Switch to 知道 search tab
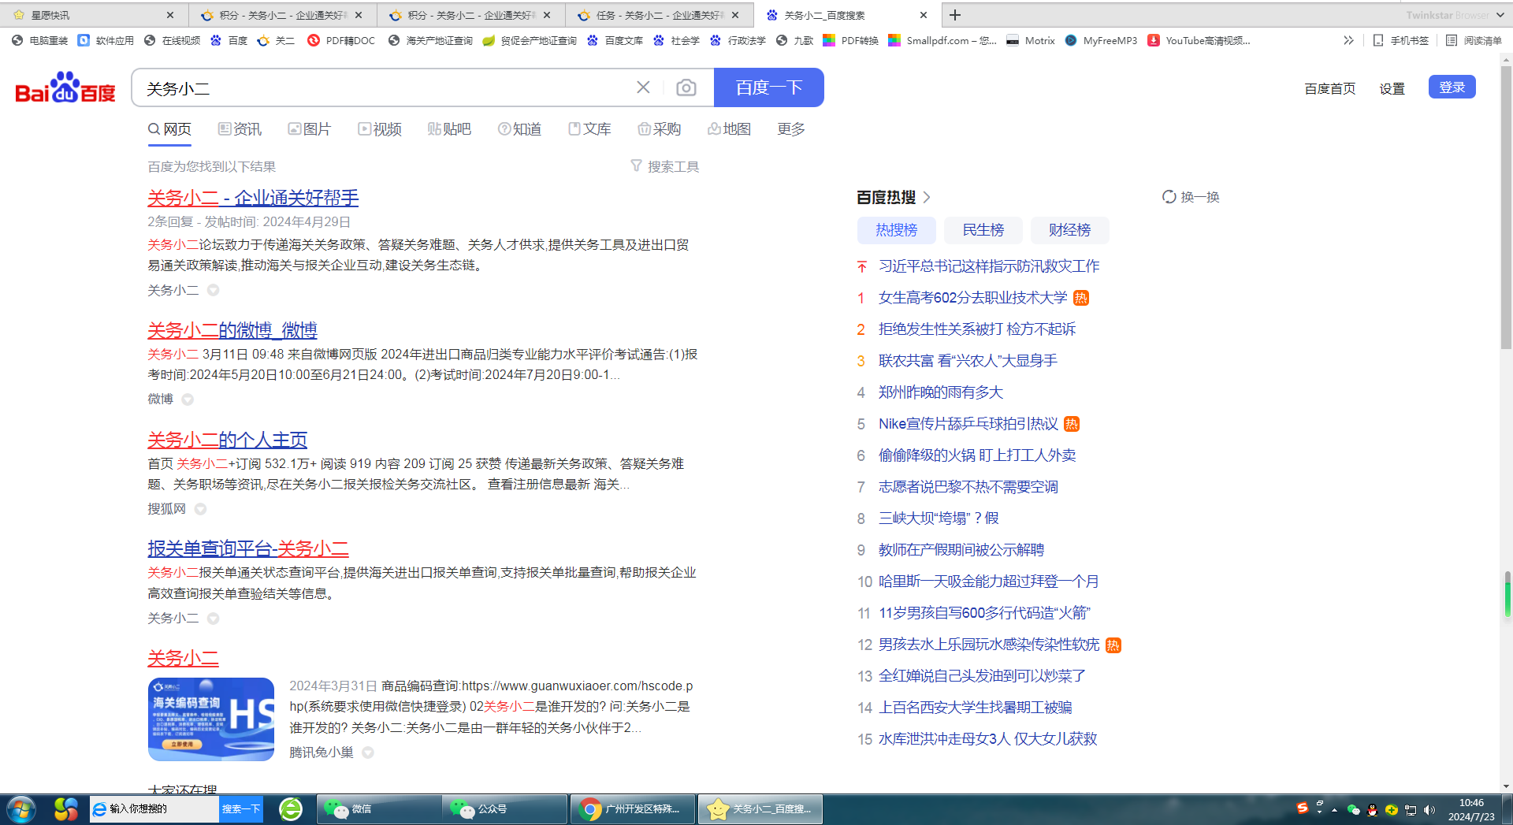 point(519,129)
